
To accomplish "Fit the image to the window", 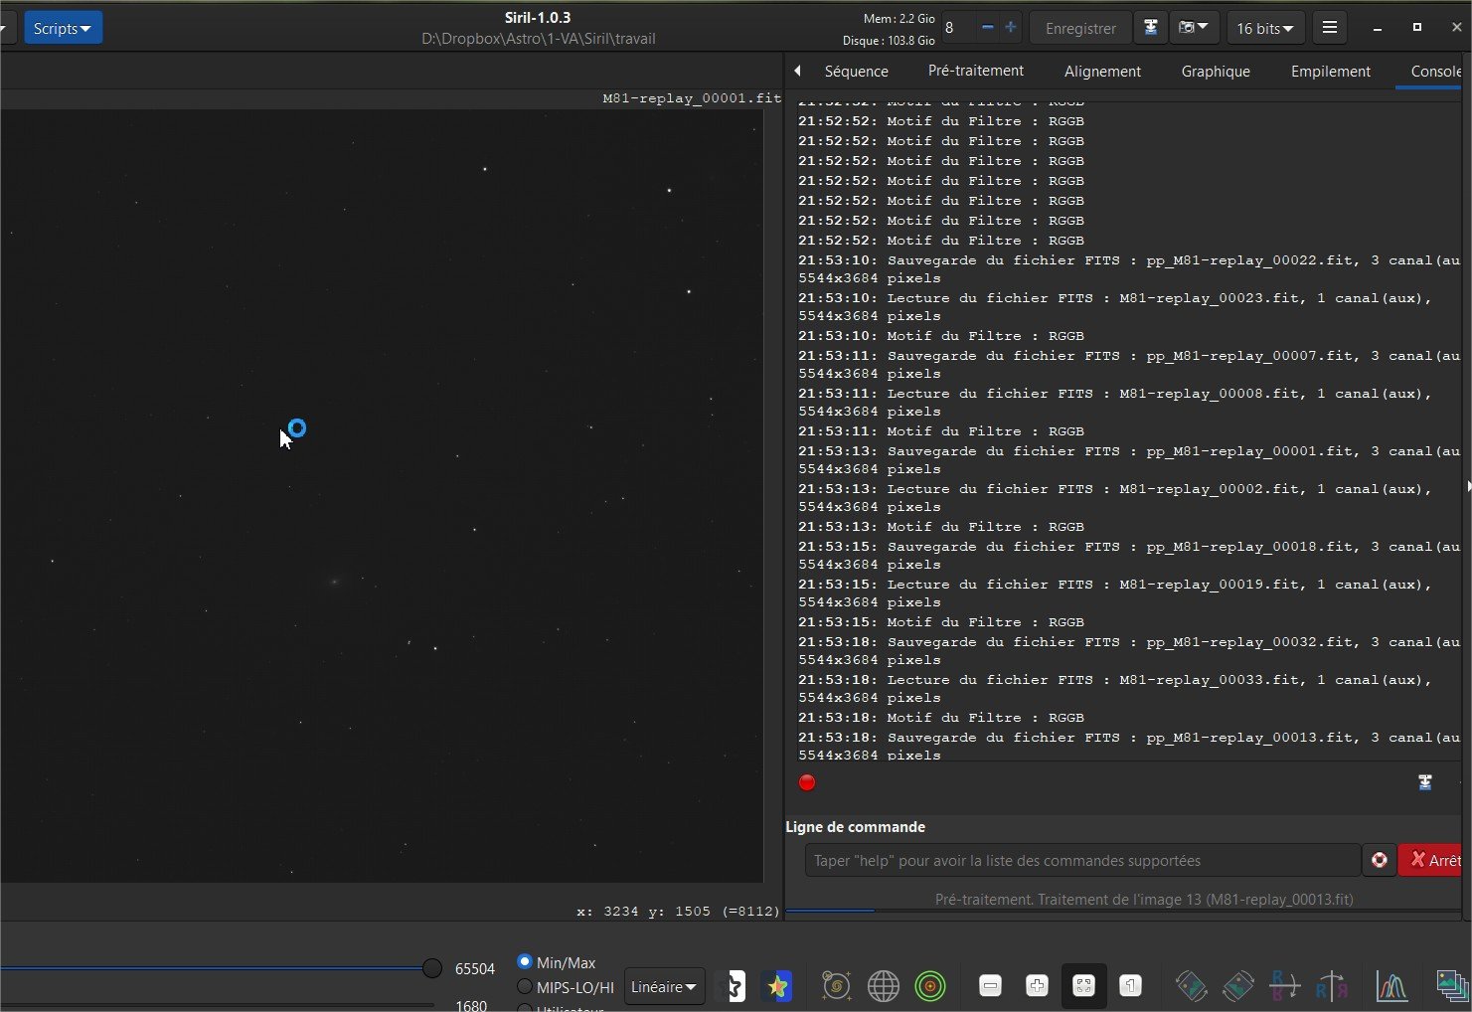I will pyautogui.click(x=1083, y=986).
